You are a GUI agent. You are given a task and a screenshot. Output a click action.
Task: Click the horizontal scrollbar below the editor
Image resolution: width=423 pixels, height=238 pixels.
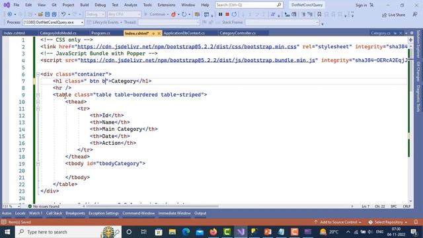point(151,206)
